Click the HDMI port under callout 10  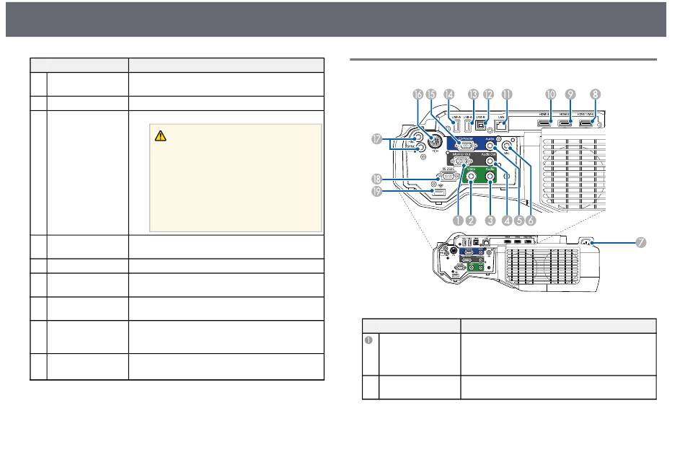pyautogui.click(x=544, y=123)
